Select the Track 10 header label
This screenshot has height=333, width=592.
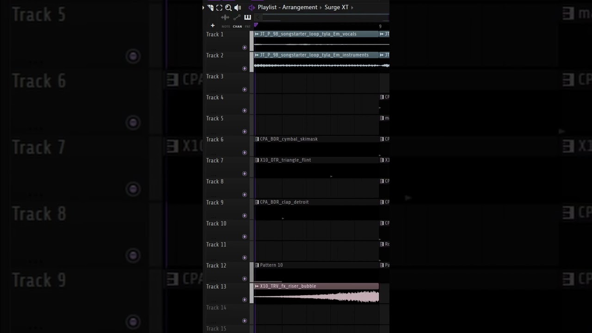click(x=216, y=224)
